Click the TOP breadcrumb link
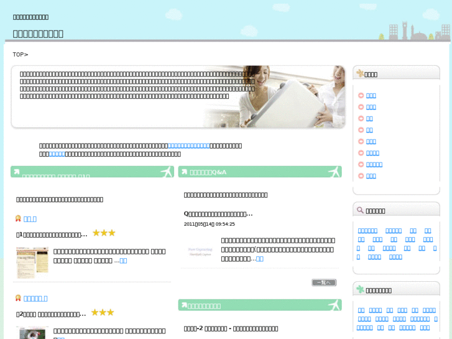 tap(18, 55)
